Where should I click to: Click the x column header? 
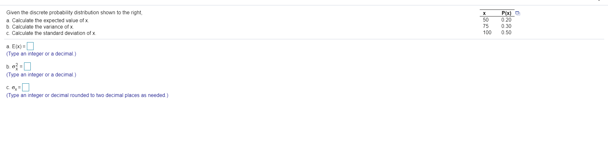tap(484, 13)
